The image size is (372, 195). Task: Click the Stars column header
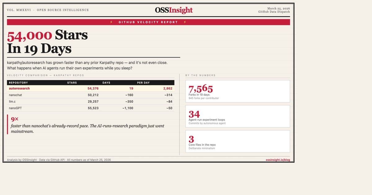[72, 83]
